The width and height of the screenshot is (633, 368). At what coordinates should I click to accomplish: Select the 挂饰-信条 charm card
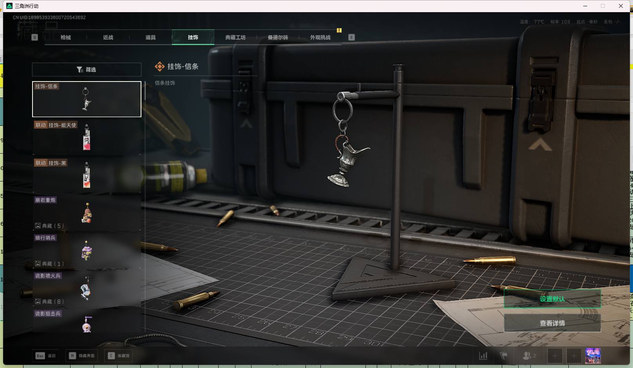point(87,99)
